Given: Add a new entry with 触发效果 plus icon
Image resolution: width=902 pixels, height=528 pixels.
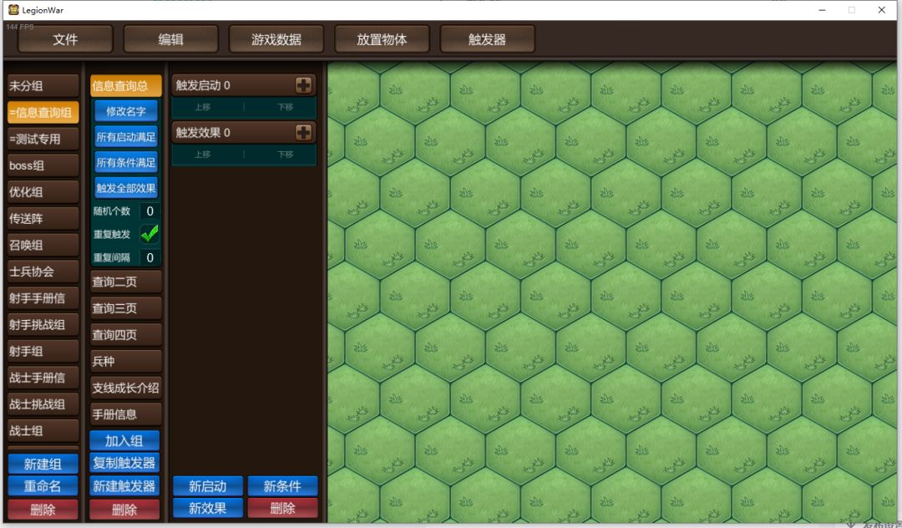Looking at the screenshot, I should (303, 133).
